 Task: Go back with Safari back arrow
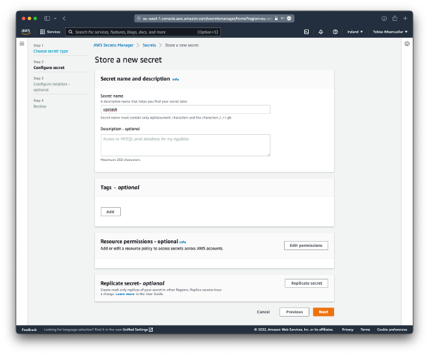coord(64,18)
